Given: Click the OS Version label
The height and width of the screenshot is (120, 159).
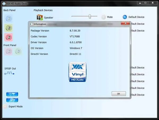Looking at the screenshot, I should coord(37,48).
